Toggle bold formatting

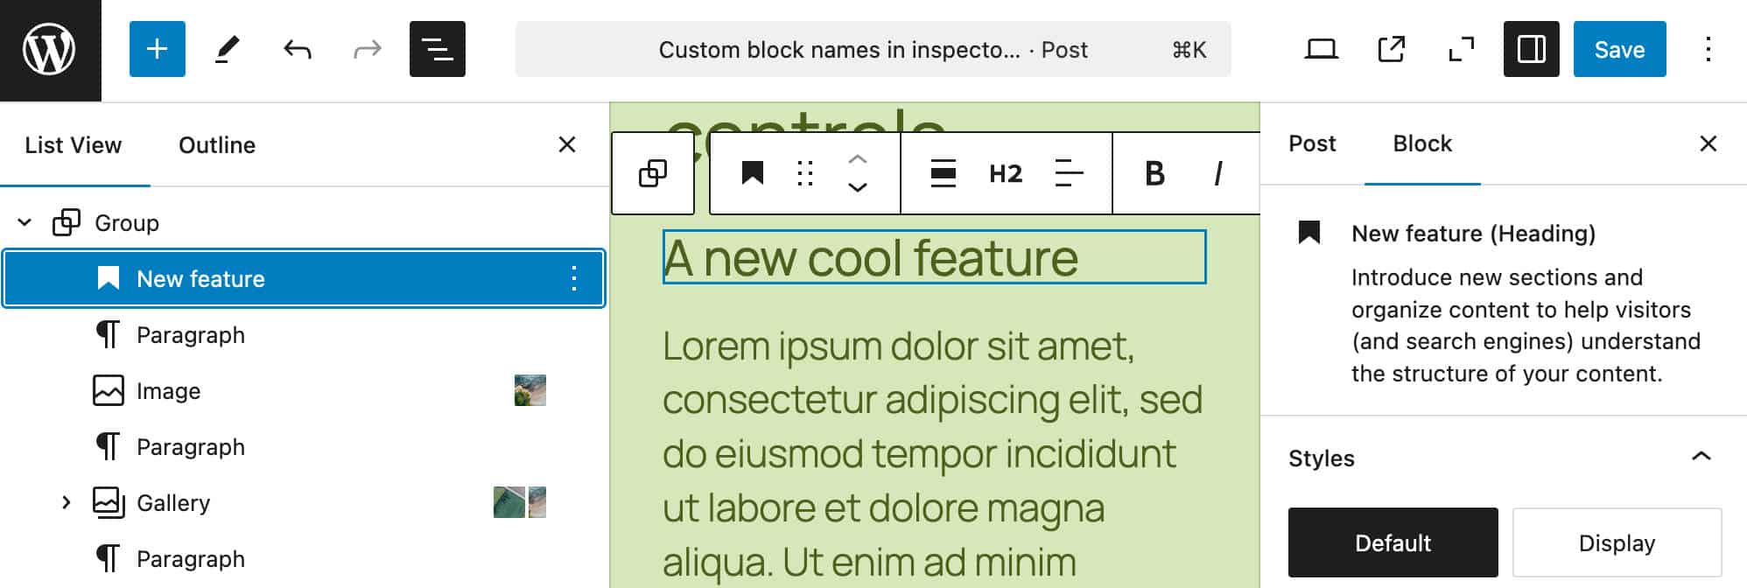(1154, 173)
